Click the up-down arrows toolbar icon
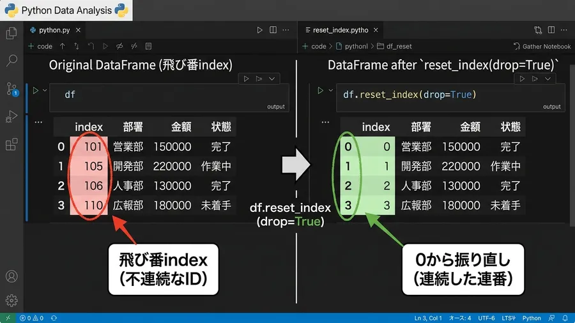575x323 pixels. [x=76, y=46]
